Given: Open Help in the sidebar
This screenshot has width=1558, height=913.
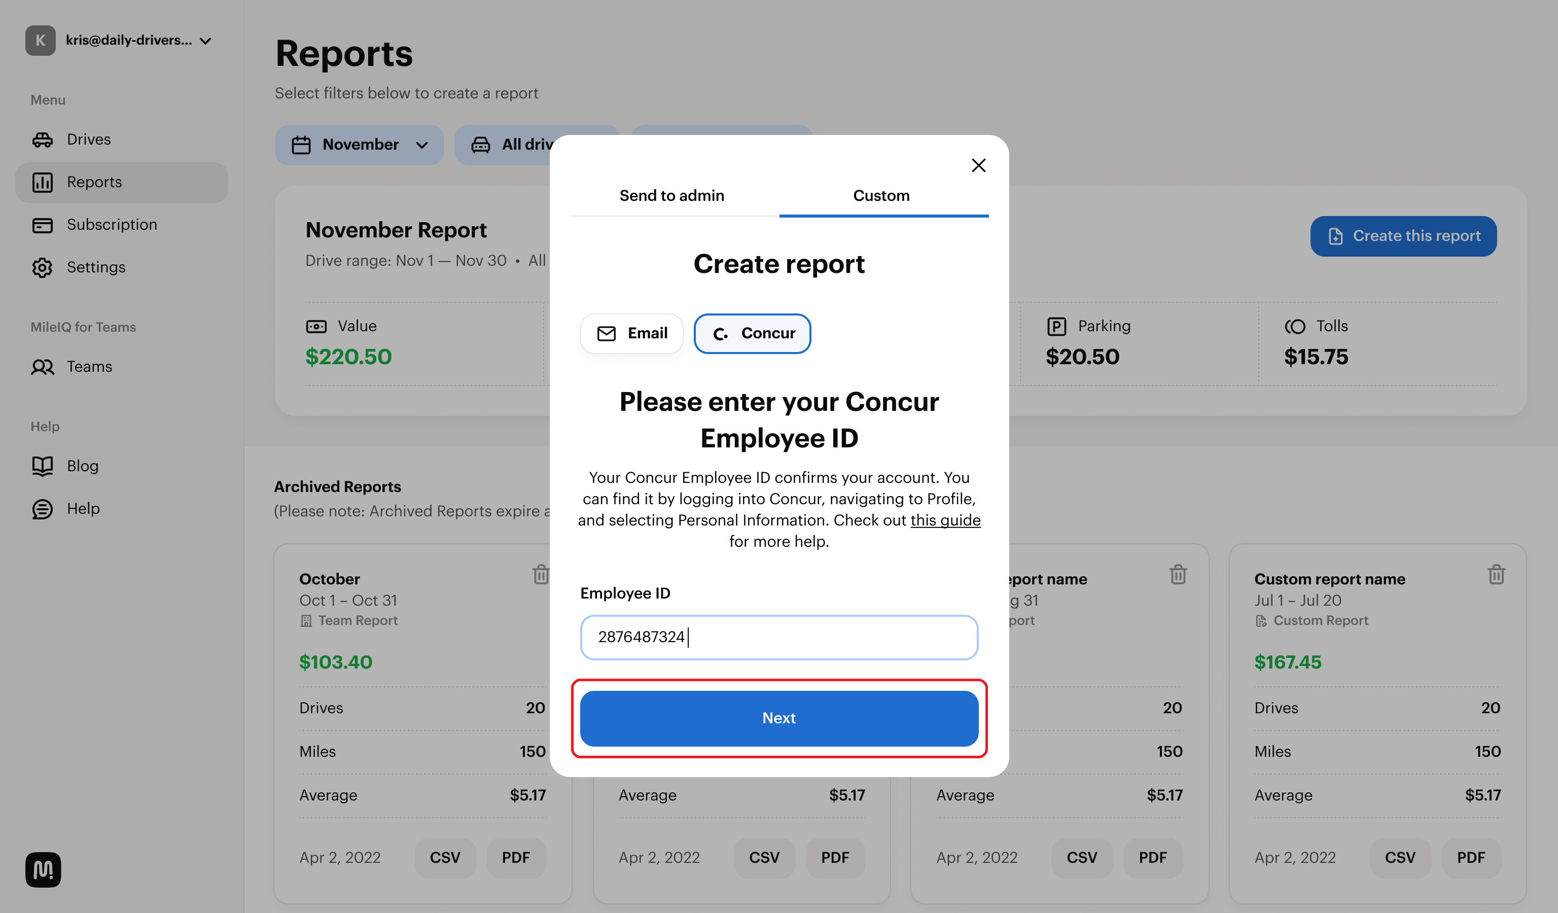Looking at the screenshot, I should tap(122, 509).
